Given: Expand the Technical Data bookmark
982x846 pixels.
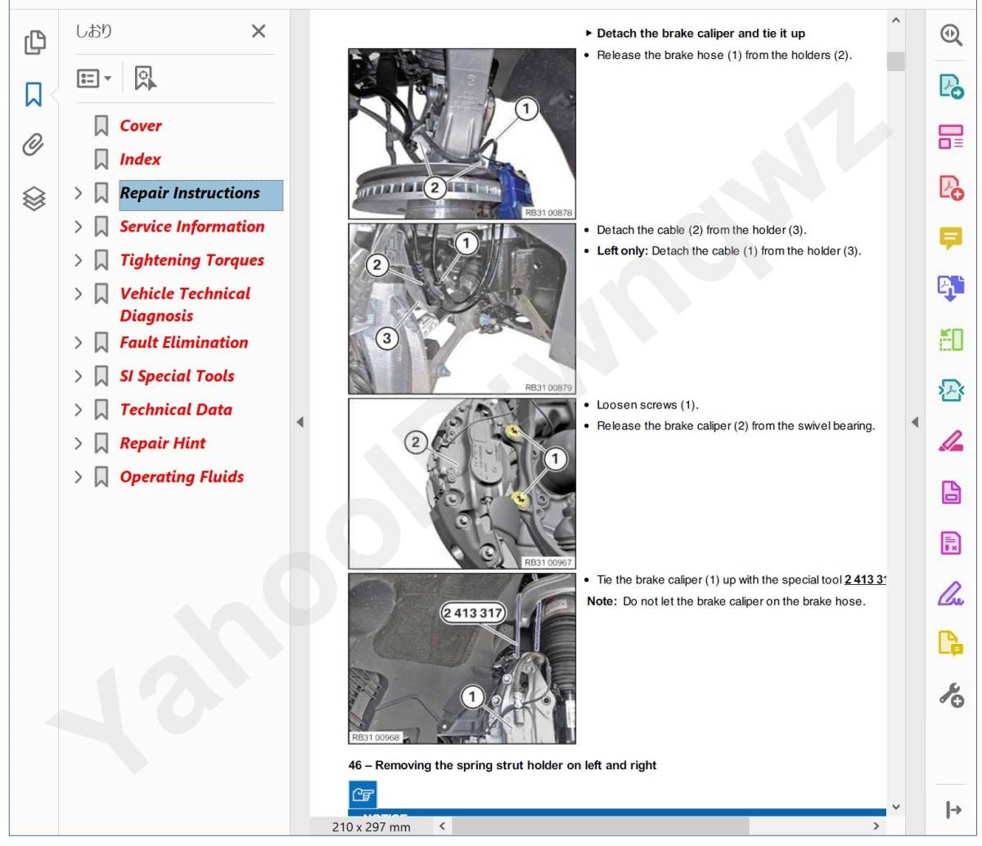Looking at the screenshot, I should click(79, 410).
